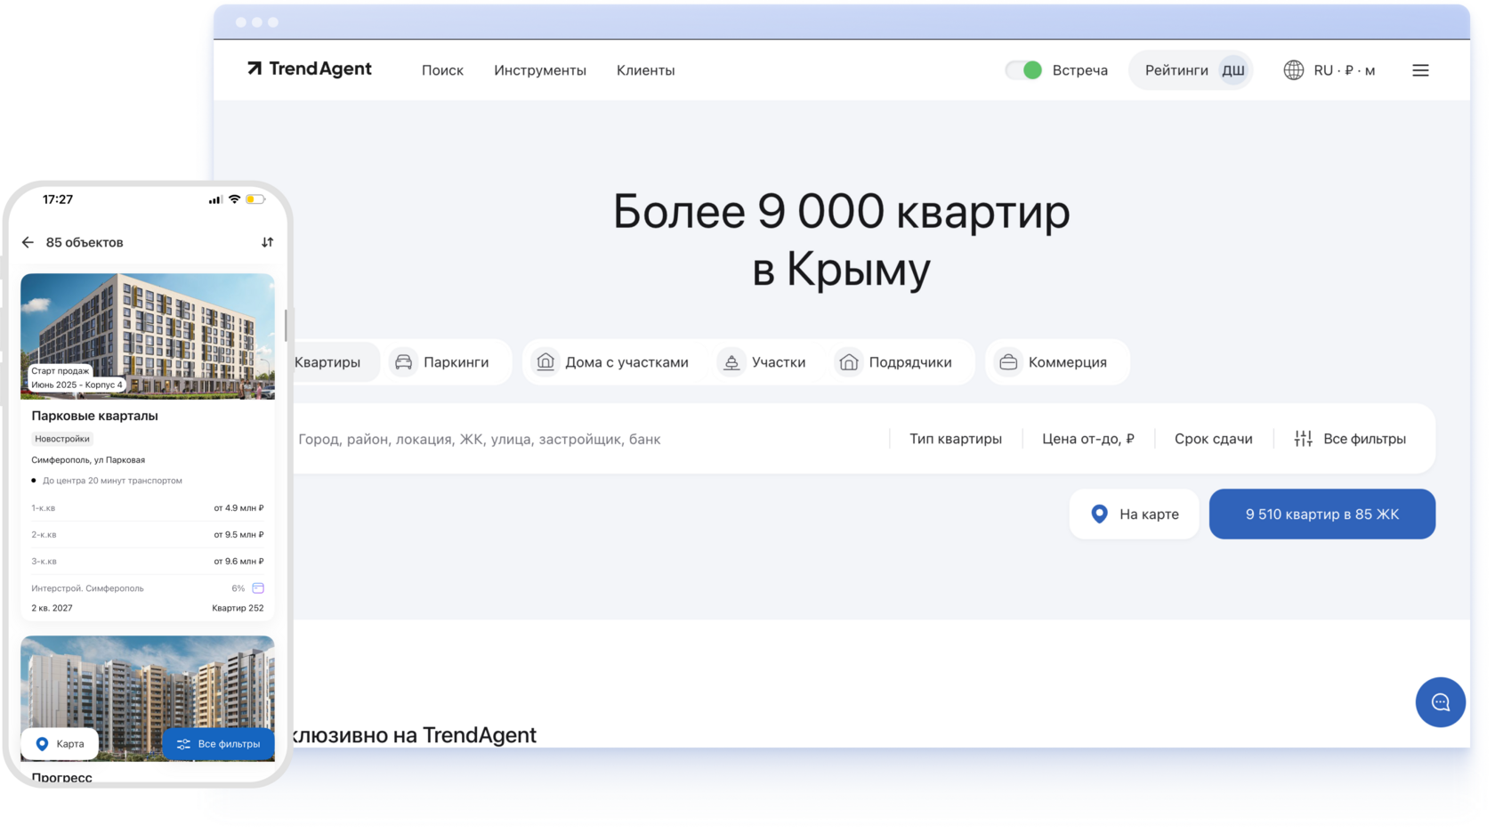The height and width of the screenshot is (834, 1495).
Task: Open Все фильтры on desktop search bar
Action: (1350, 439)
